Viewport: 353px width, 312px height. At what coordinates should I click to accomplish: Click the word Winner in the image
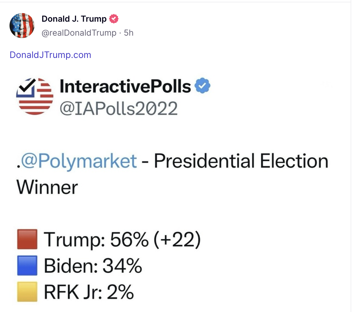(47, 187)
